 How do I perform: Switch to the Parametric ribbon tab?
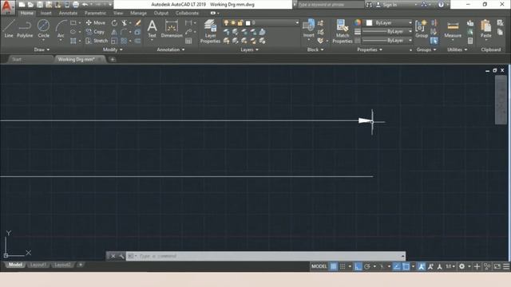click(95, 13)
